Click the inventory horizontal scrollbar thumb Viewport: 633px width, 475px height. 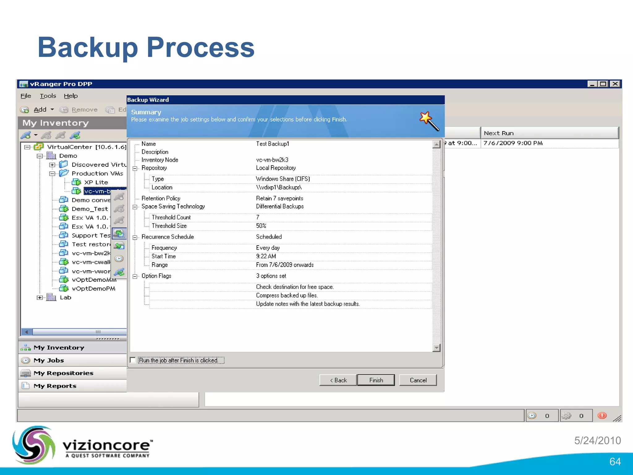80,332
